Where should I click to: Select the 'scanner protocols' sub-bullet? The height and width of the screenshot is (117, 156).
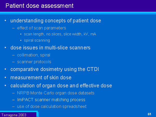[x=34, y=62]
